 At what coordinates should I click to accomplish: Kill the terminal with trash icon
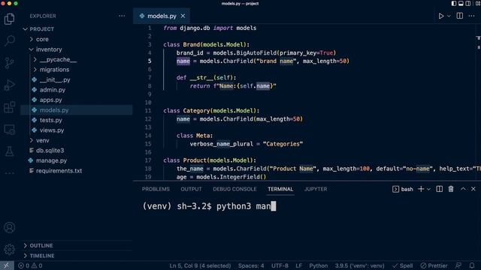point(451,189)
